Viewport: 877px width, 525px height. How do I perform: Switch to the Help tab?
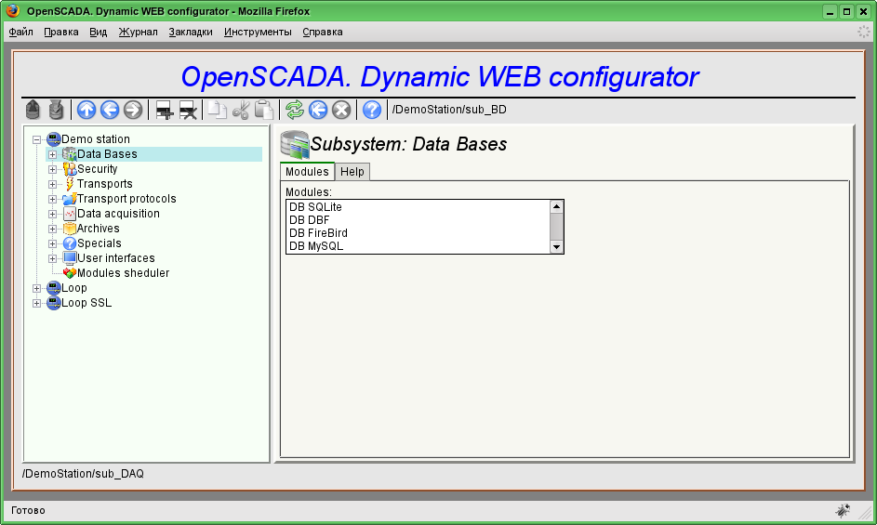(352, 172)
